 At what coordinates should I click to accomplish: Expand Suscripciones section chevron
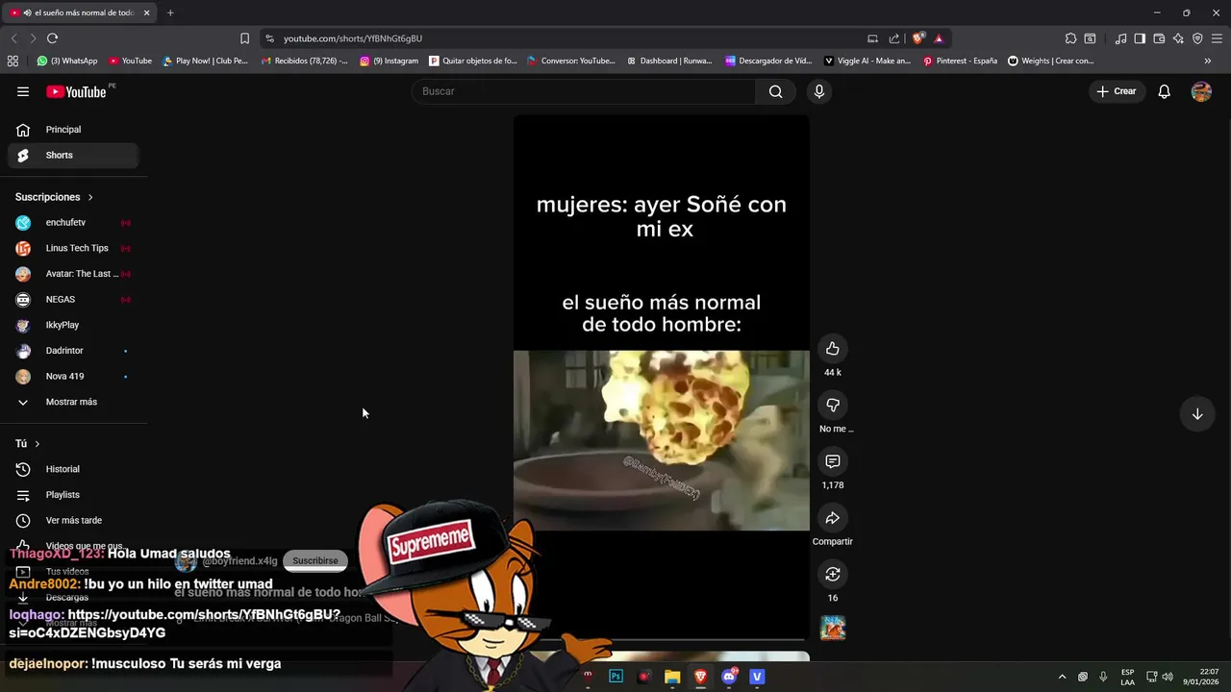tap(90, 197)
